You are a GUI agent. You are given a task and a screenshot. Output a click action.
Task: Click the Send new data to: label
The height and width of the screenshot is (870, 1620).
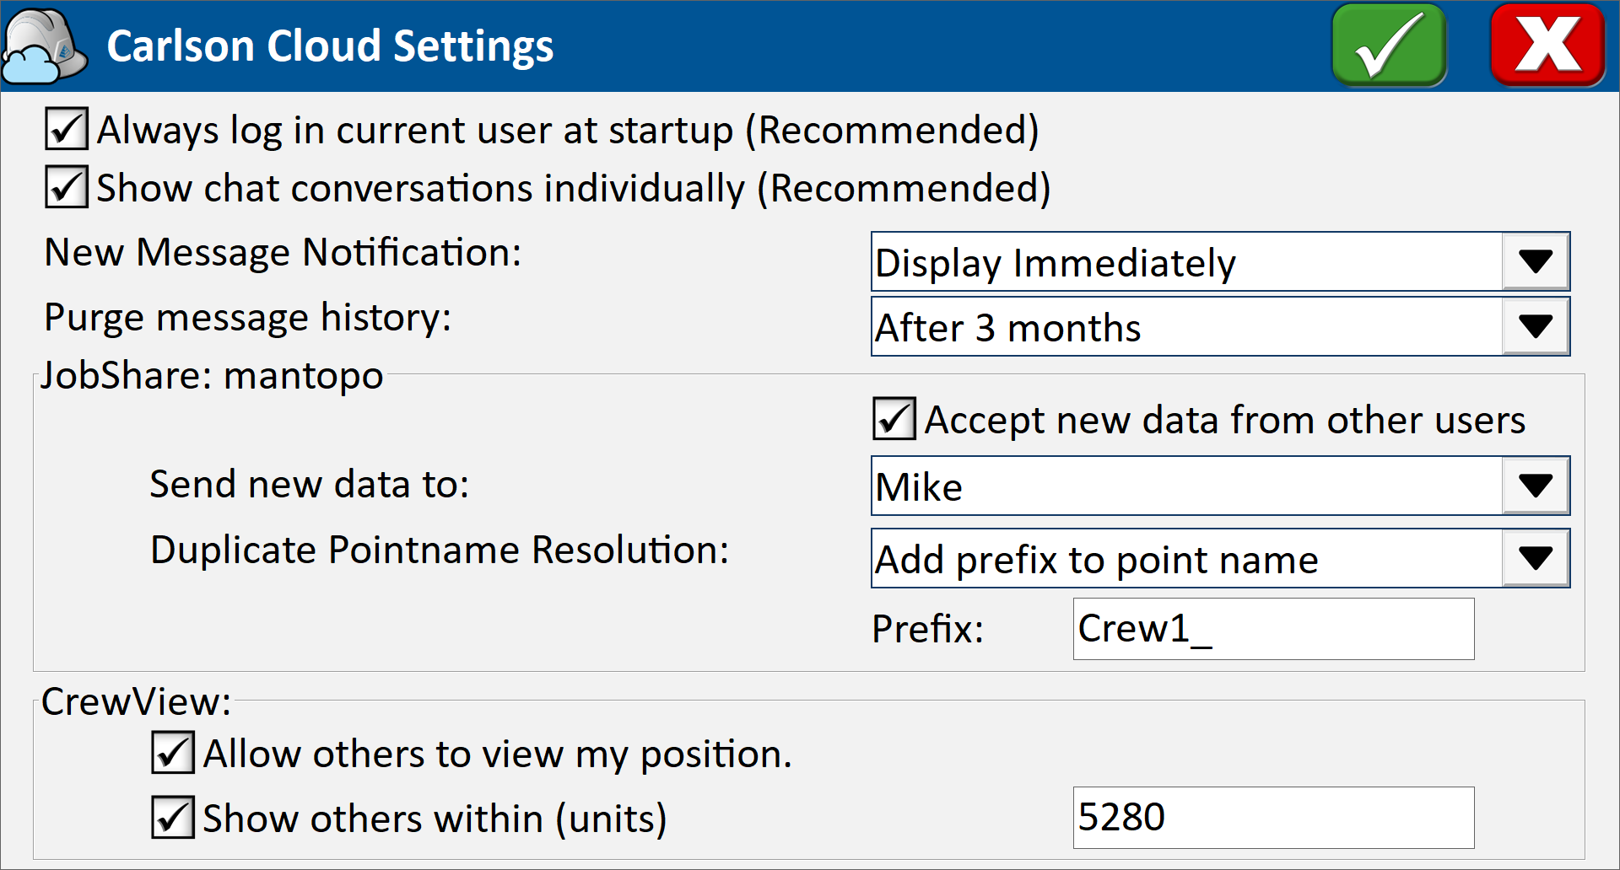point(309,484)
